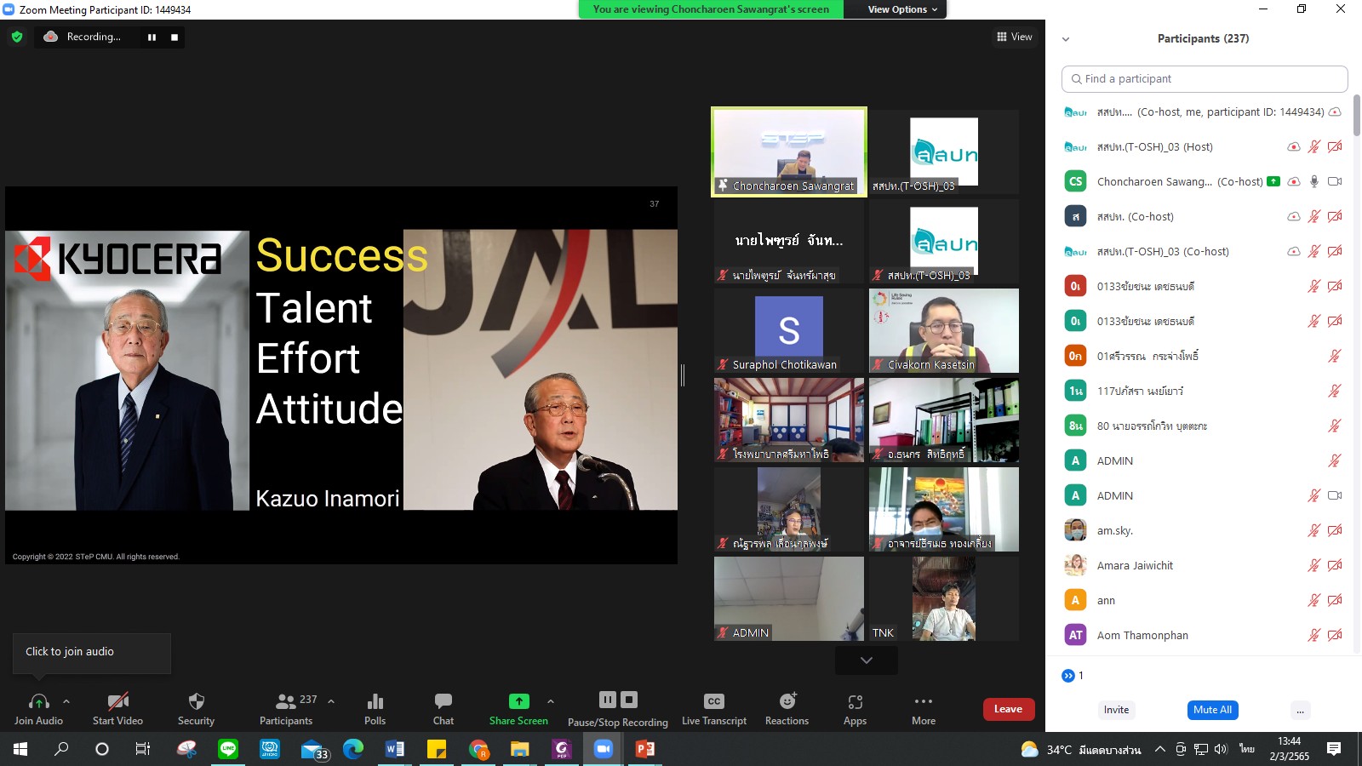Show hidden system tray icons

coord(1160,749)
